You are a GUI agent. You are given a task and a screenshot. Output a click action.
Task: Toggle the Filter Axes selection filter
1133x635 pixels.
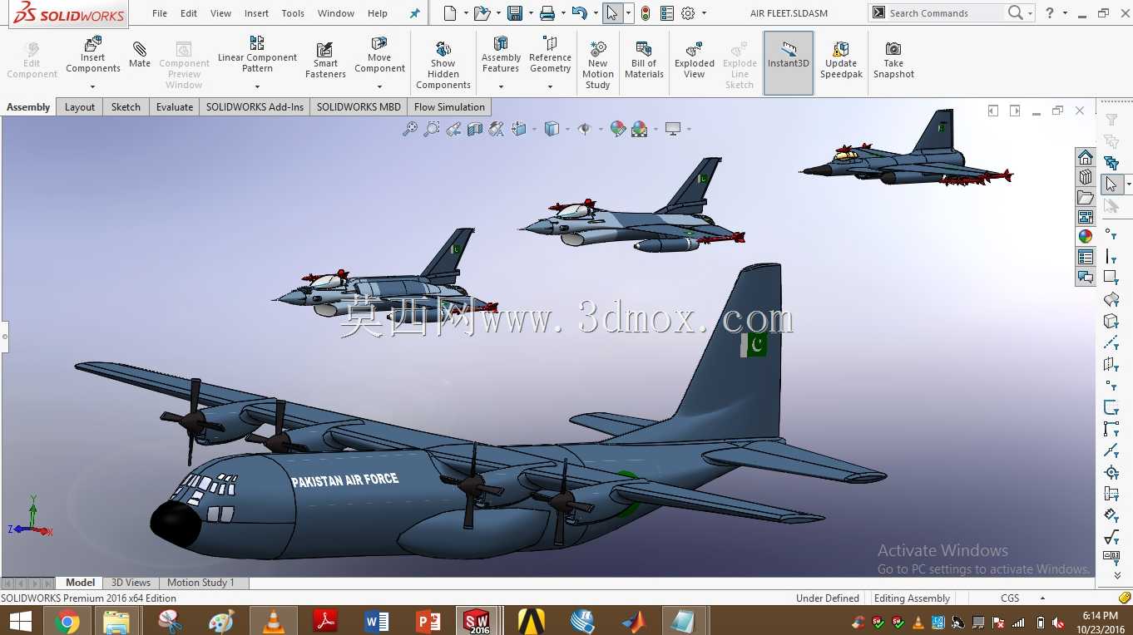pyautogui.click(x=1111, y=342)
